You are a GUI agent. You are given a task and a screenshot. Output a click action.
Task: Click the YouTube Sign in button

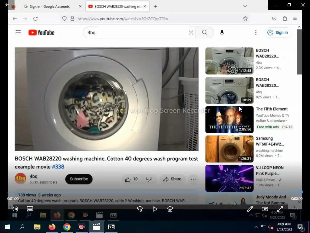(278, 32)
